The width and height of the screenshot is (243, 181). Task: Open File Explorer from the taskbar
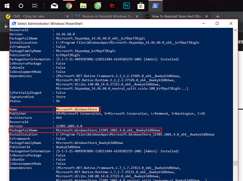click(83, 6)
